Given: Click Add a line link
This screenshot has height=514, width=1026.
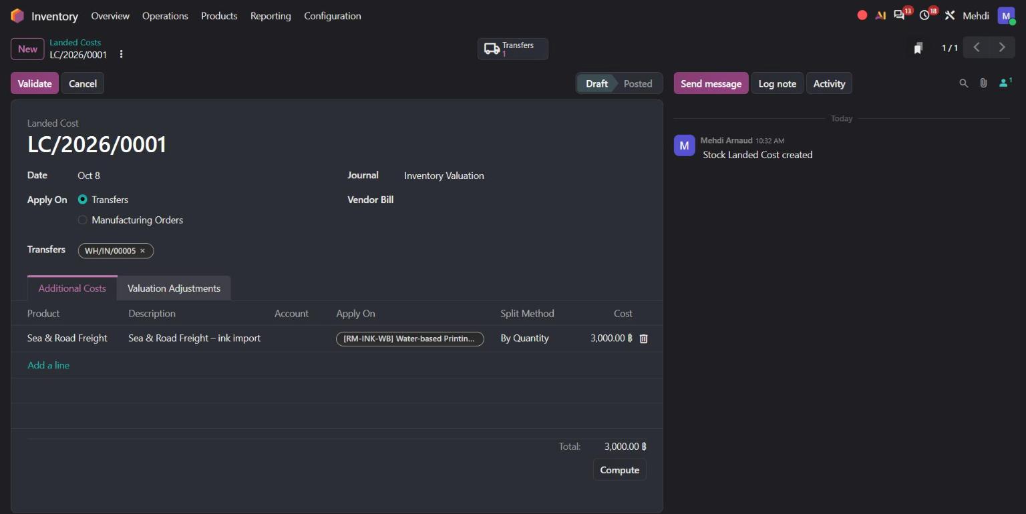Looking at the screenshot, I should click(x=48, y=365).
